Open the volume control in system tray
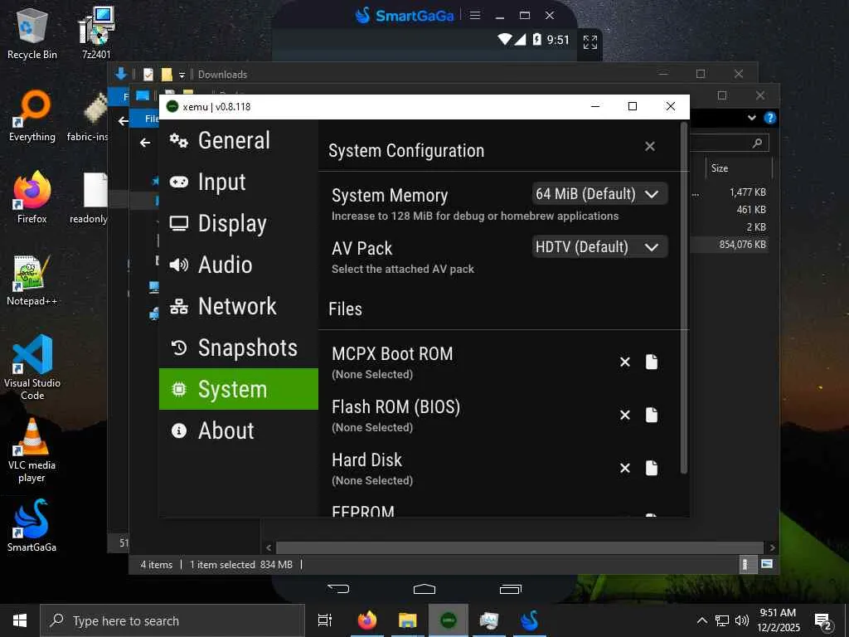The image size is (849, 637). coord(742,620)
